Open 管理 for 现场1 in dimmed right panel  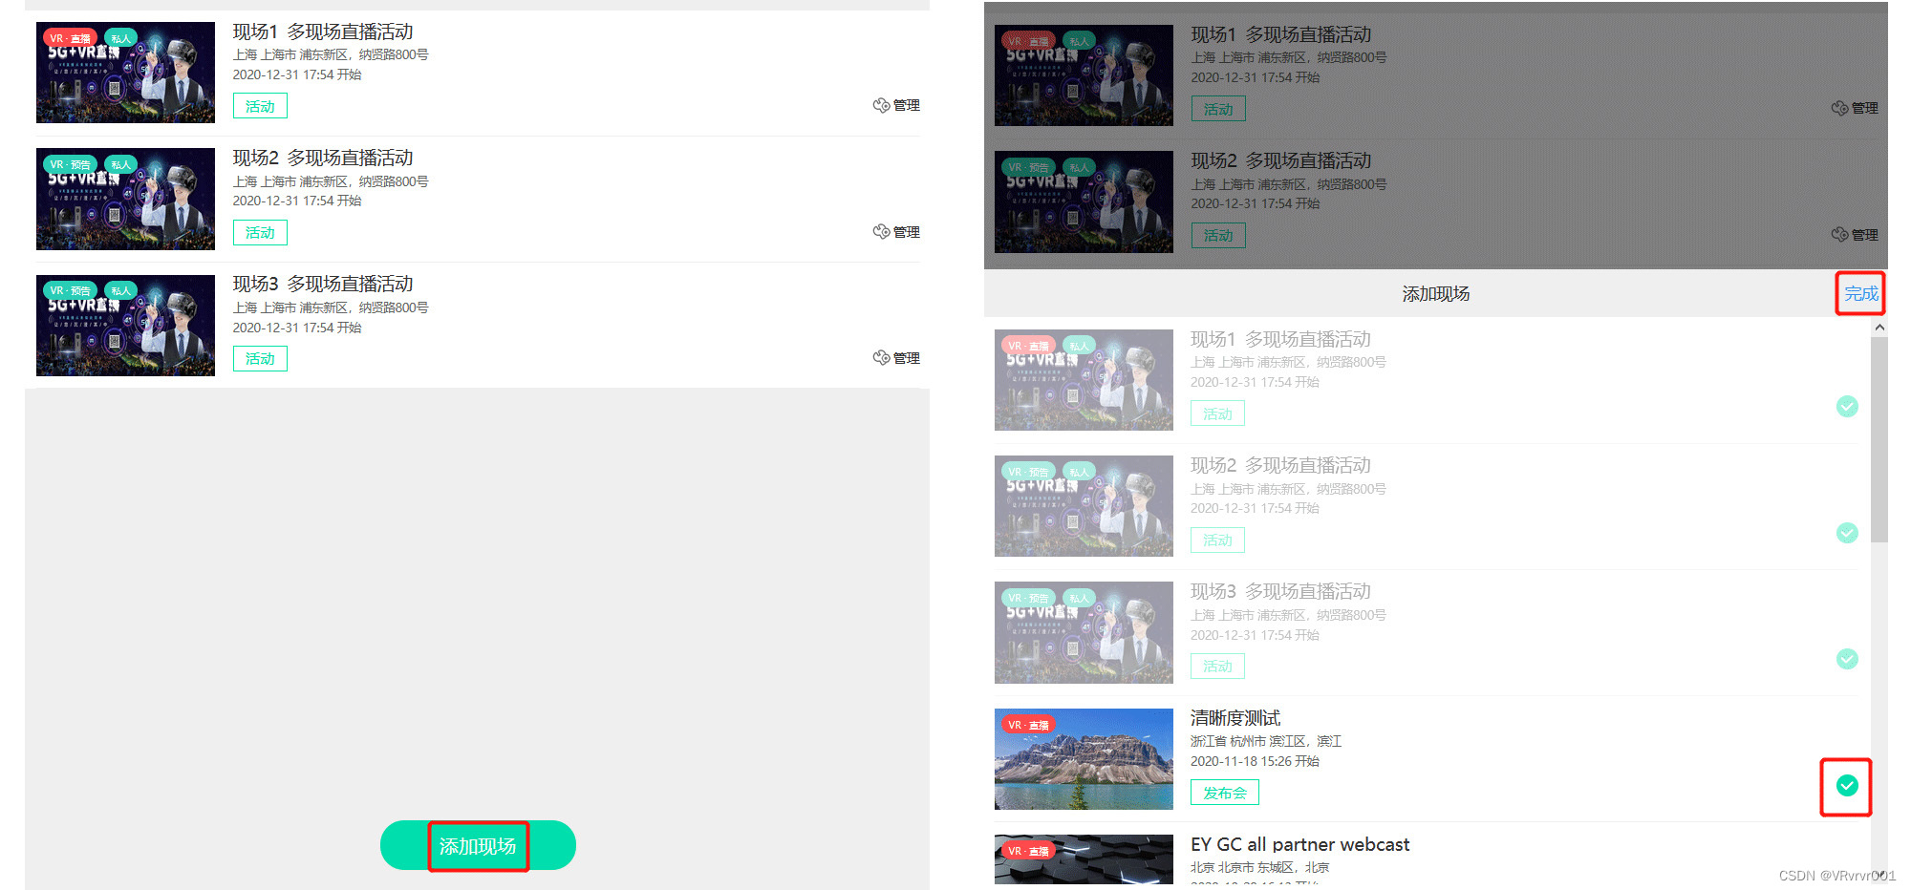coord(1855,108)
